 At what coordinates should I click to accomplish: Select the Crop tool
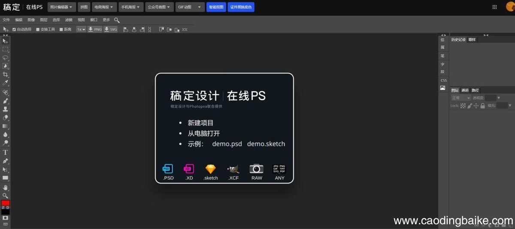pos(6,74)
